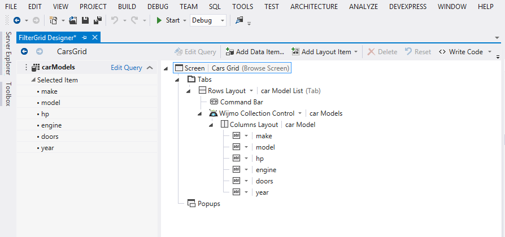Screen dimensions: 505x237
Task: Go back in the CarsGrid designer
Action: 24,51
